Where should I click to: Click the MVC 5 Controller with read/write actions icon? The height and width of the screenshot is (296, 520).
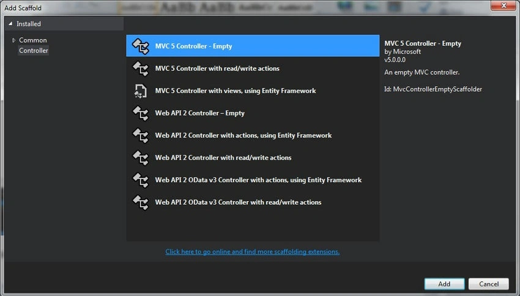pyautogui.click(x=141, y=68)
